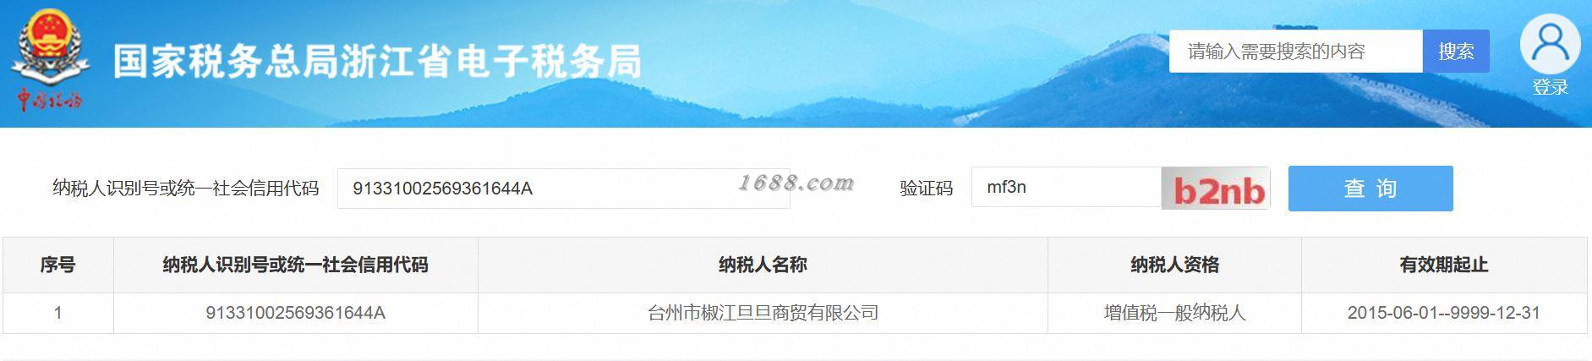Focus the site search input box
The width and height of the screenshot is (1592, 361).
click(1296, 52)
